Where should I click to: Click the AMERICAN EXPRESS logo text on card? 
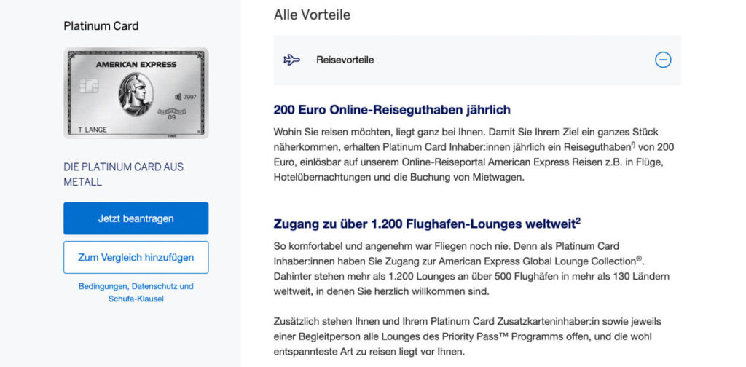[136, 64]
